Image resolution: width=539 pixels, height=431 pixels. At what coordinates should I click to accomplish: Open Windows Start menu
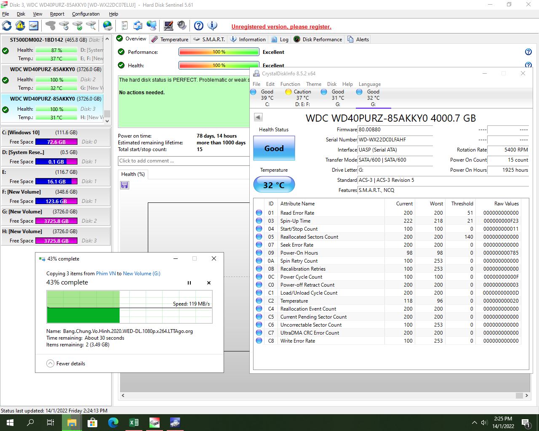[x=10, y=423]
